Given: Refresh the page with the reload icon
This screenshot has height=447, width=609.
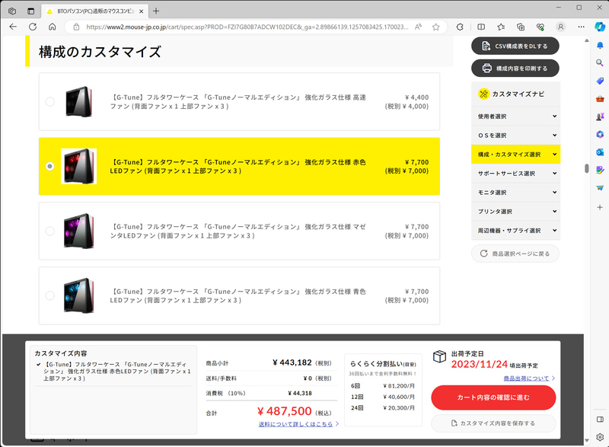Looking at the screenshot, I should (32, 27).
